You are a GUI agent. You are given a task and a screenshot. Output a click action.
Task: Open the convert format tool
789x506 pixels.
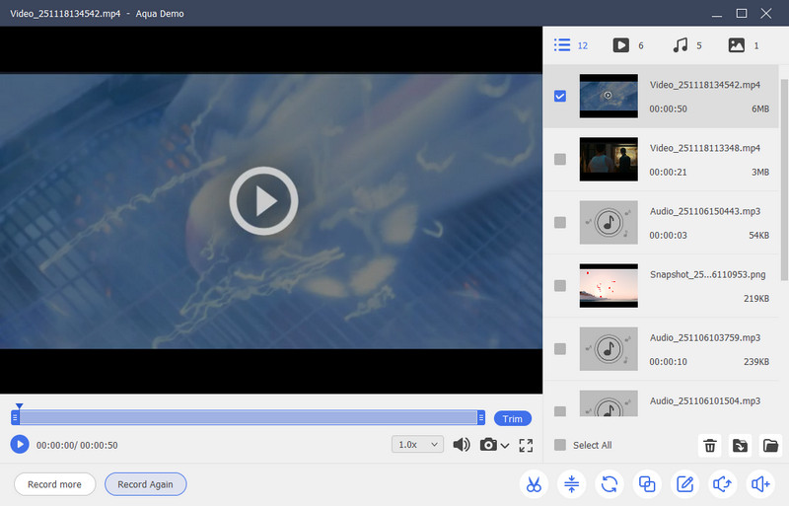click(609, 484)
